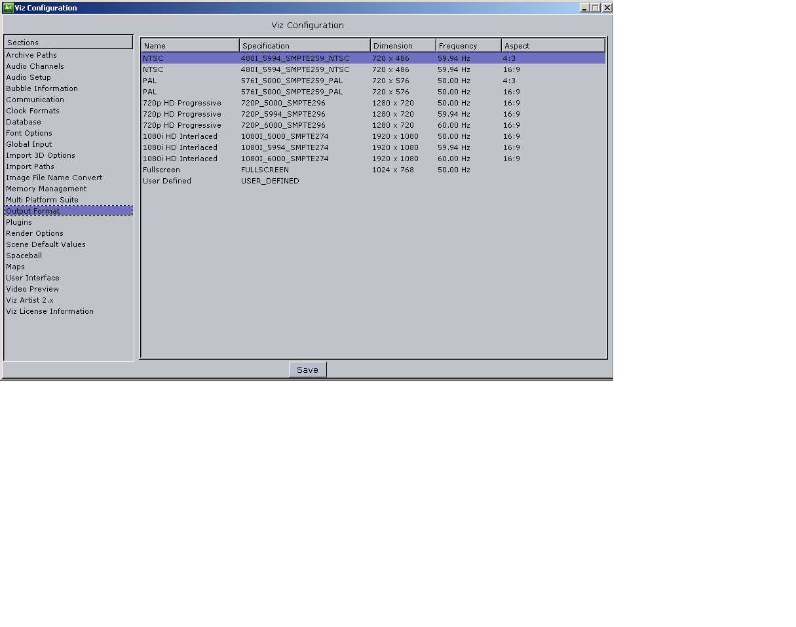Click the Viz Artist icon in the title bar
796x627 pixels.
pyautogui.click(x=7, y=7)
